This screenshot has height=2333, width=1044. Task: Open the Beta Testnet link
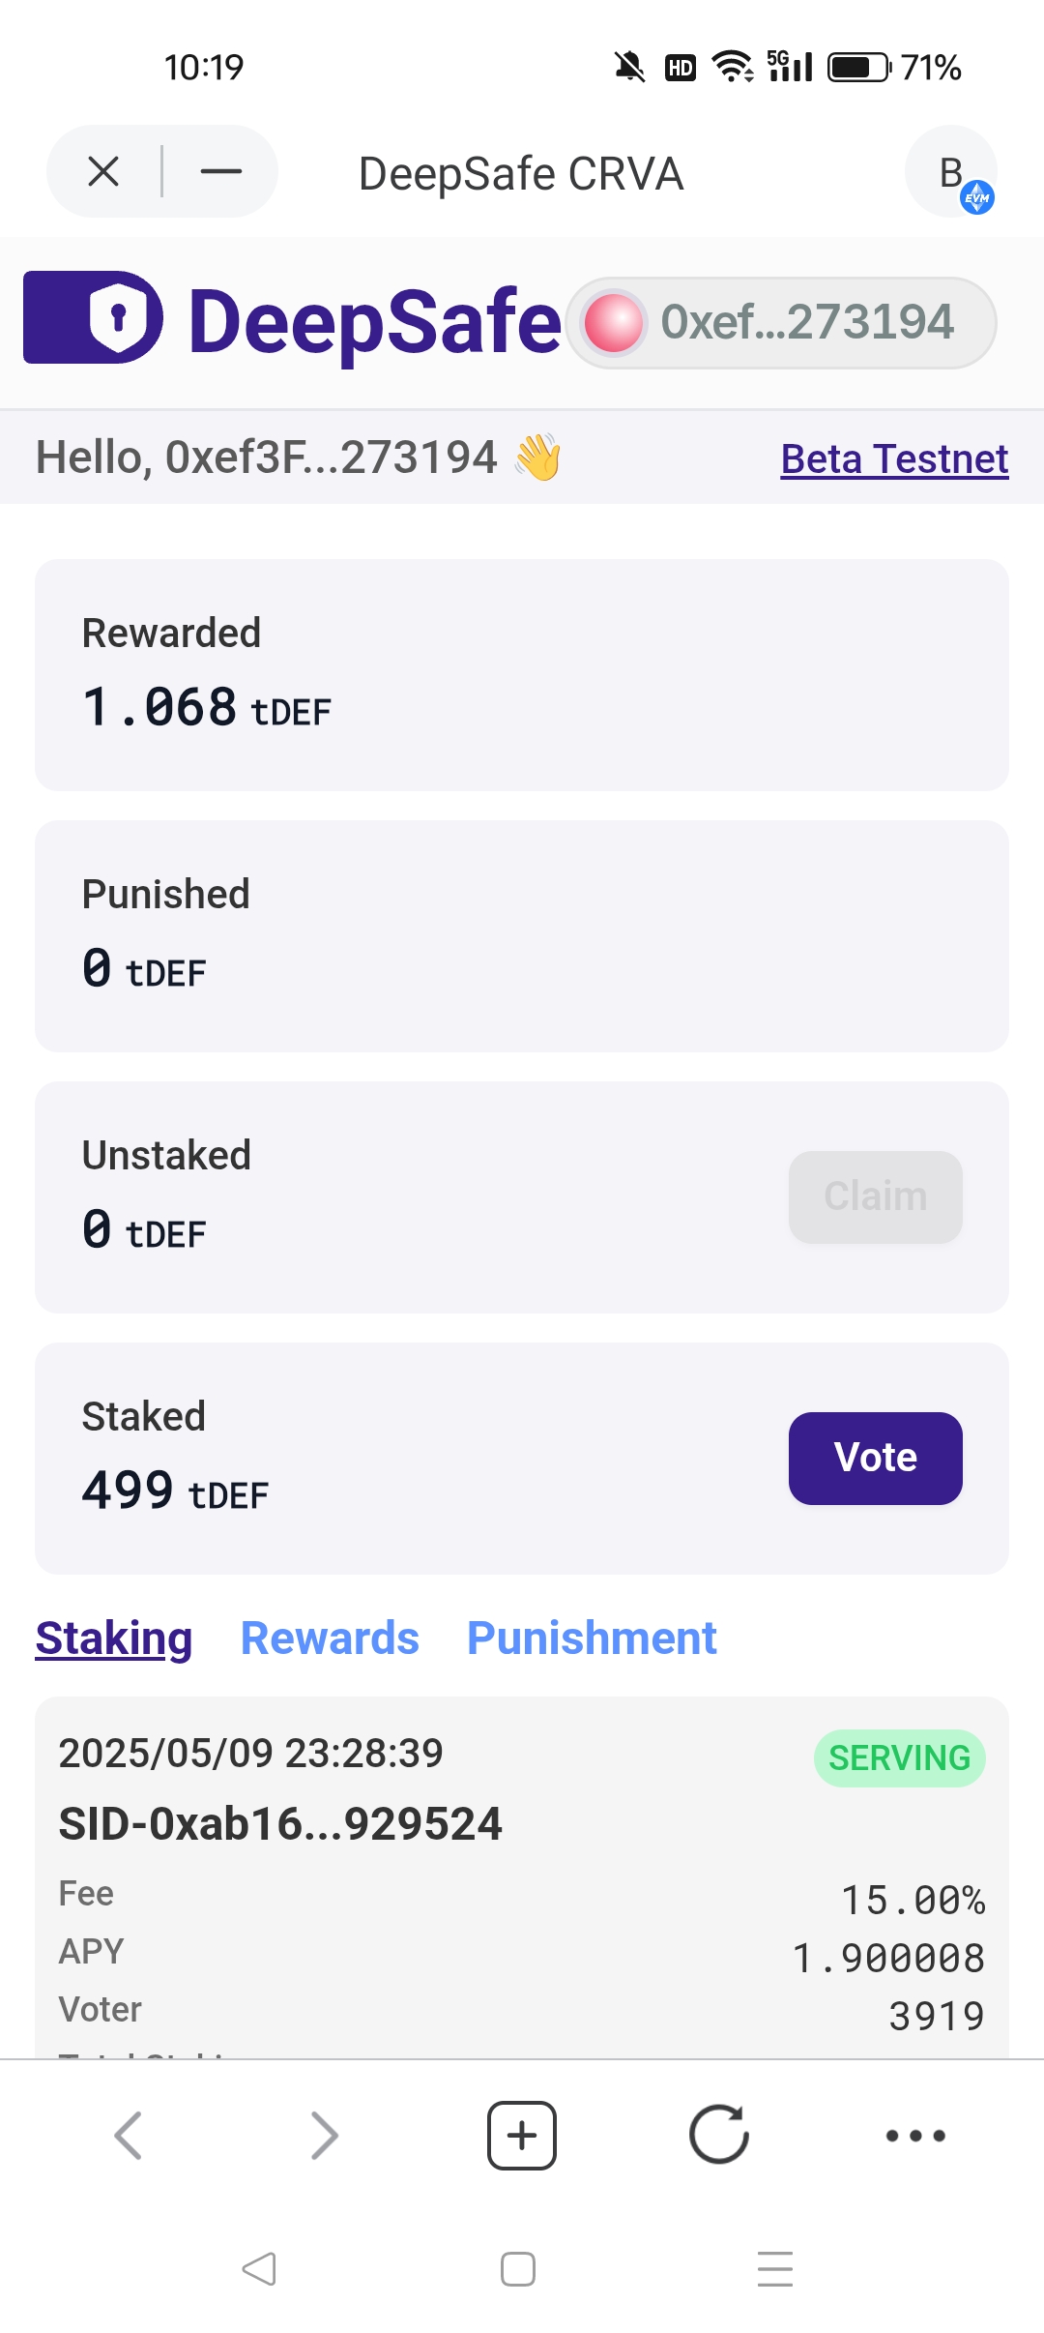coord(894,458)
